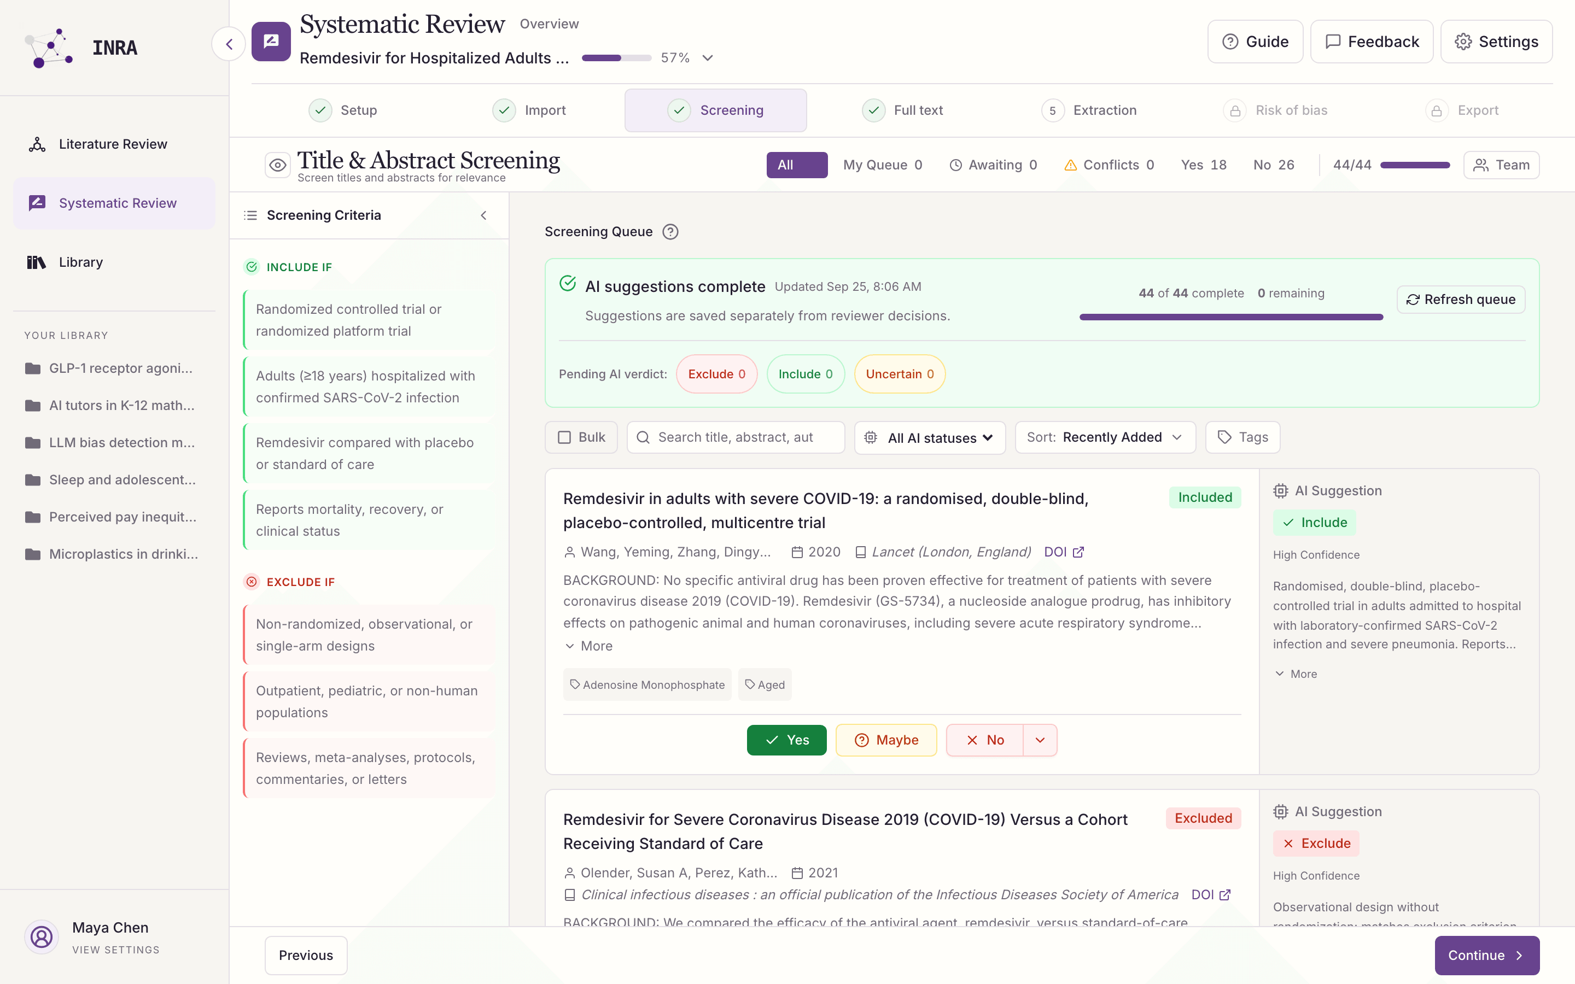Open the Library sidebar item
Viewport: 1575px width, 984px height.
pyautogui.click(x=114, y=262)
